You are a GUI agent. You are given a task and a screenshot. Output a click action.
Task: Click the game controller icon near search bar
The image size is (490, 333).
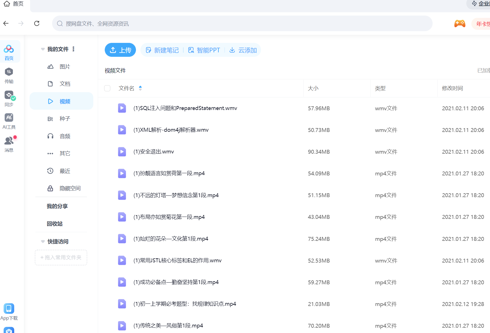click(x=460, y=23)
